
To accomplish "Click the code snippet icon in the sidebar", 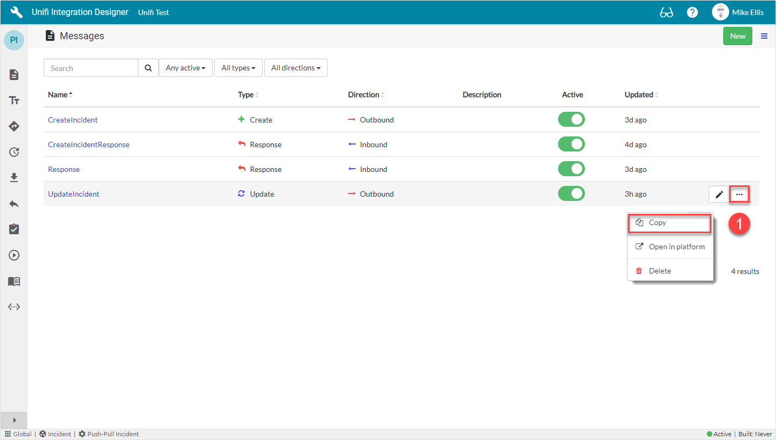I will 14,307.
